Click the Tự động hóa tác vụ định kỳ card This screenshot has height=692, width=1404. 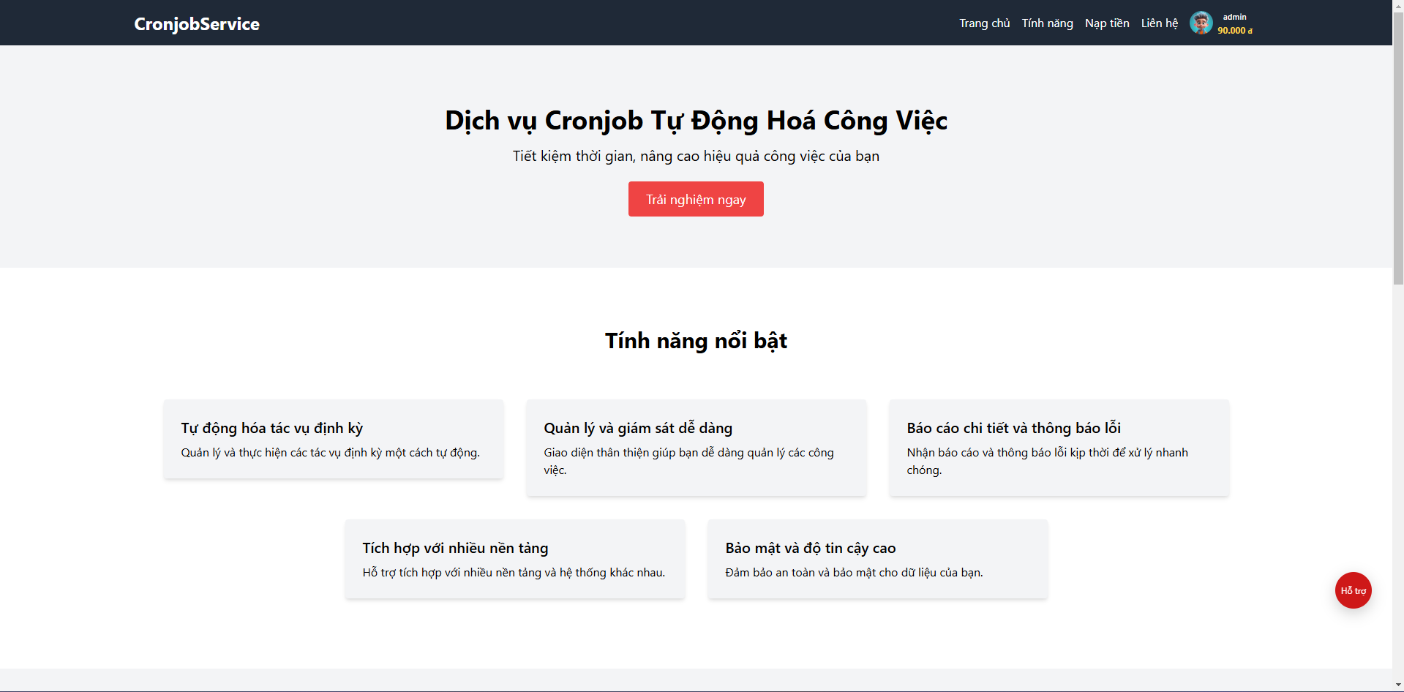(x=333, y=439)
